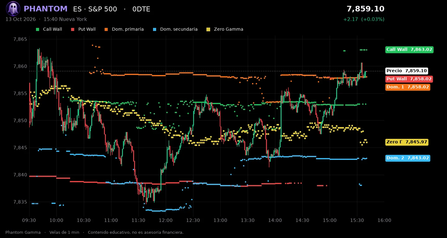Image resolution: width=447 pixels, height=238 pixels.
Task: Click the 16:00 time axis label
Action: pyautogui.click(x=384, y=221)
